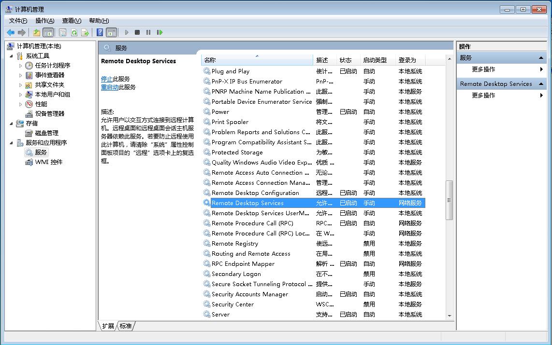Stop service using the square stop icon
Screen dimensions: 552x345
(x=137, y=32)
